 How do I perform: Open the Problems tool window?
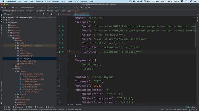(18, 107)
